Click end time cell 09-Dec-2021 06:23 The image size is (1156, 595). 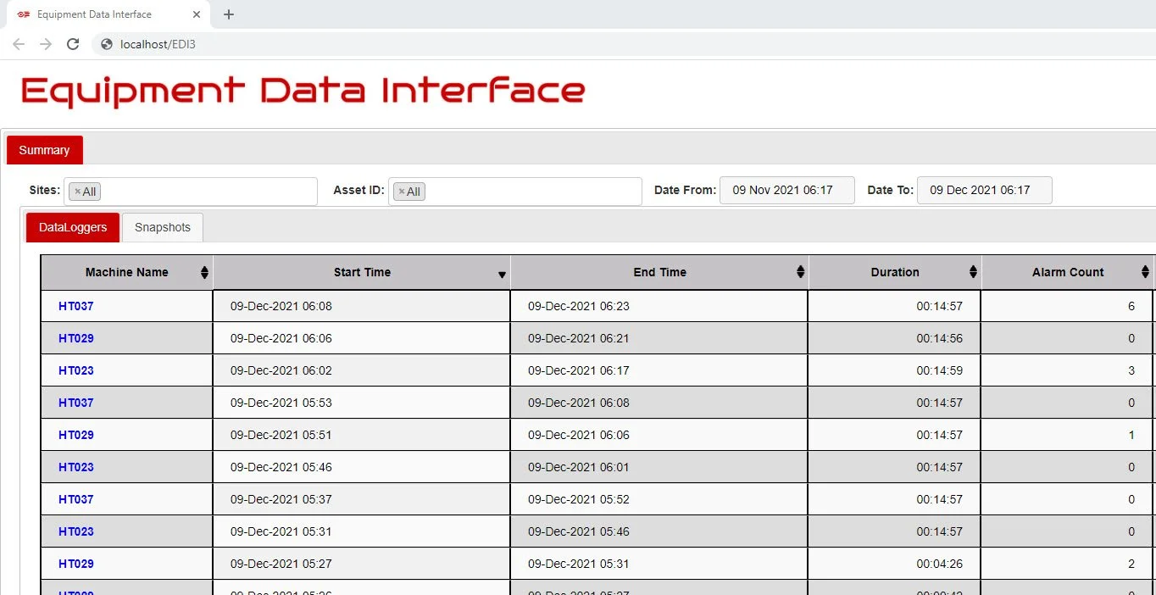659,306
